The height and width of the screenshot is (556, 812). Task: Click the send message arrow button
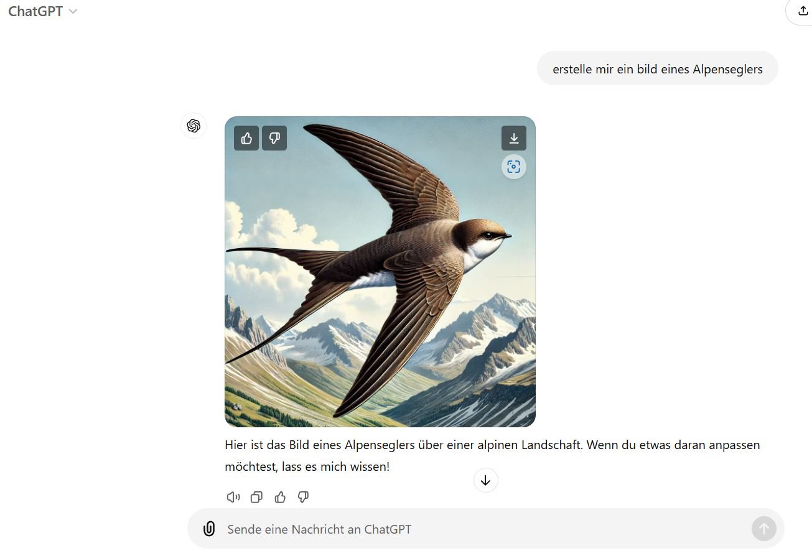764,529
